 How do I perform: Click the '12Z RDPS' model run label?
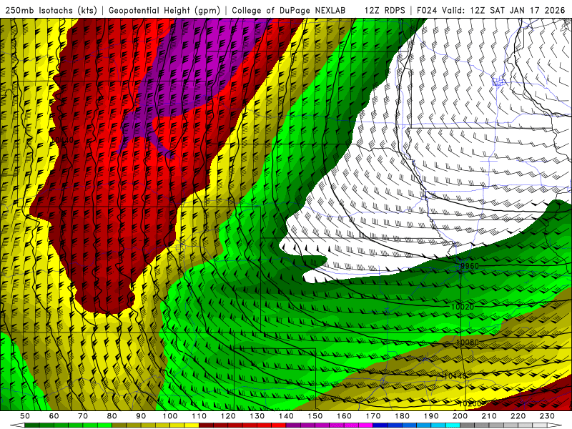[385, 10]
